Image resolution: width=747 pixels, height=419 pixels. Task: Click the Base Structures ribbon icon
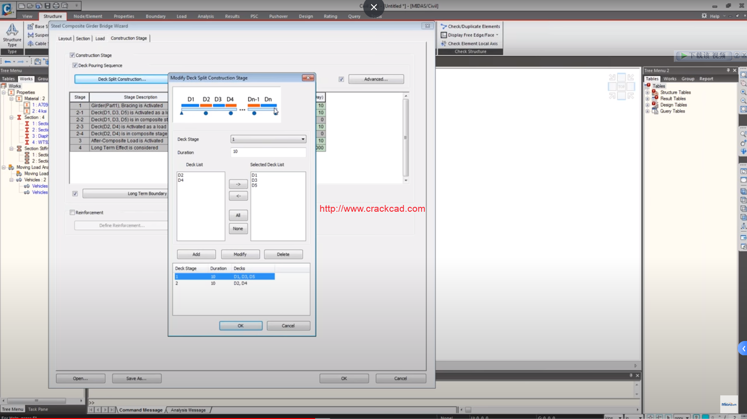pyautogui.click(x=31, y=26)
